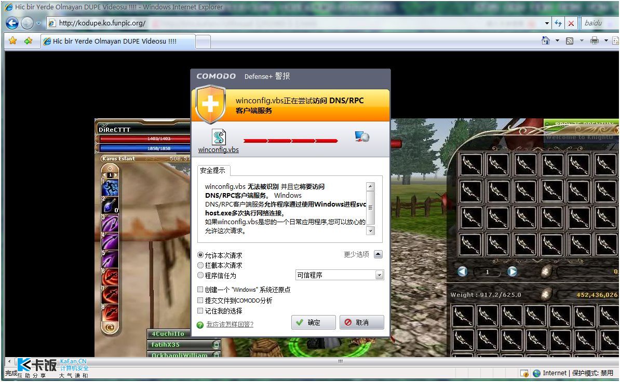Click the red health bar 1403/1403

[x=144, y=139]
